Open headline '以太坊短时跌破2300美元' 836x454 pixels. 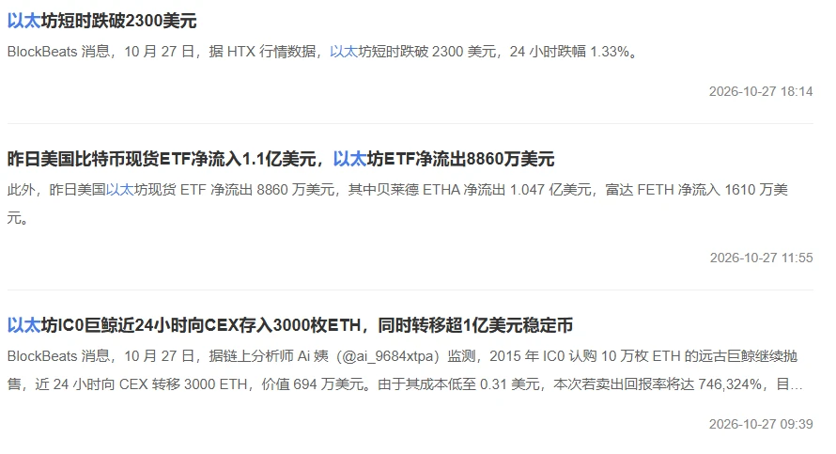click(101, 21)
